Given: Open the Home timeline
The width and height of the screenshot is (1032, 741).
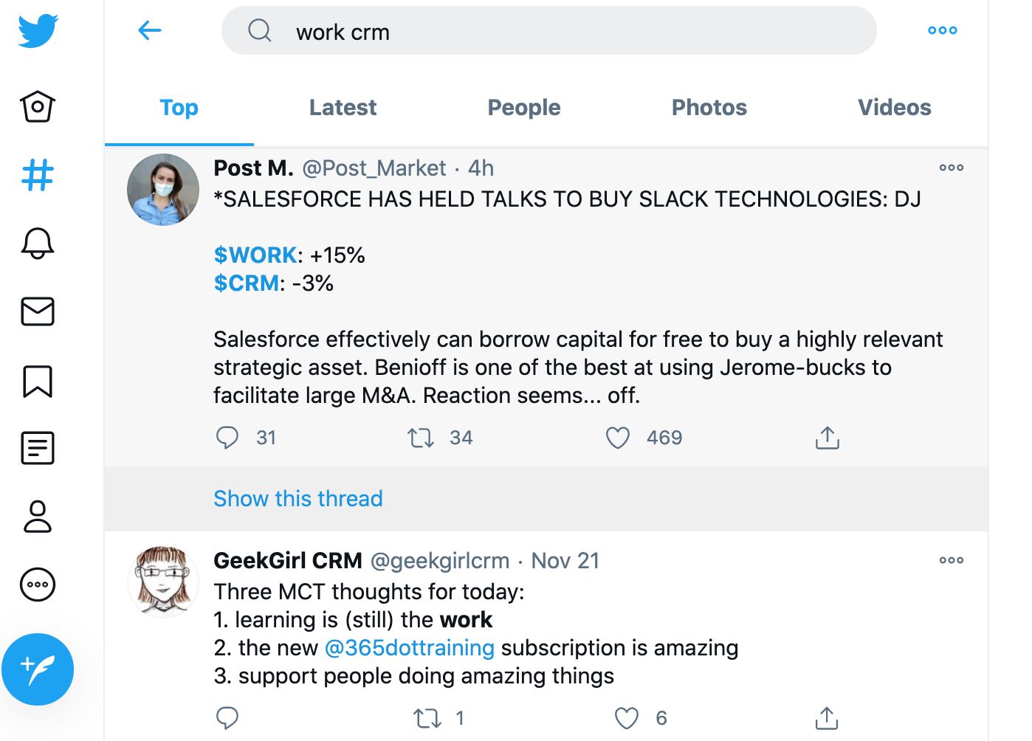Looking at the screenshot, I should coord(37,106).
